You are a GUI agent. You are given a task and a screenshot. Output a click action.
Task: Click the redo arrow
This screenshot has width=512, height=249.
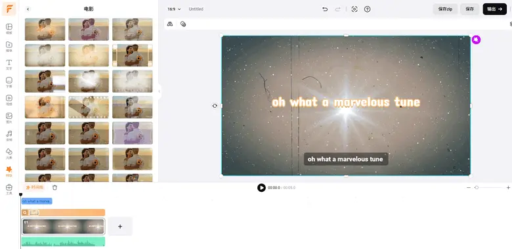tap(337, 9)
